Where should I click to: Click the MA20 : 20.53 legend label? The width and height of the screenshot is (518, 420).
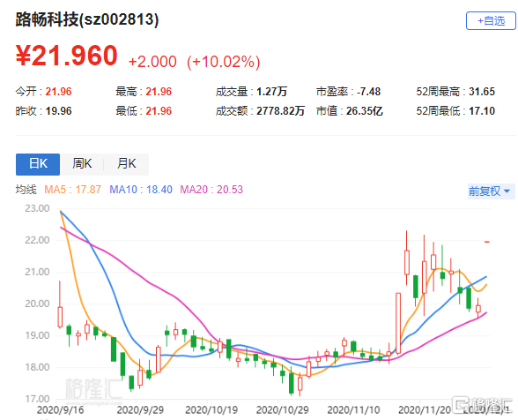[211, 190]
